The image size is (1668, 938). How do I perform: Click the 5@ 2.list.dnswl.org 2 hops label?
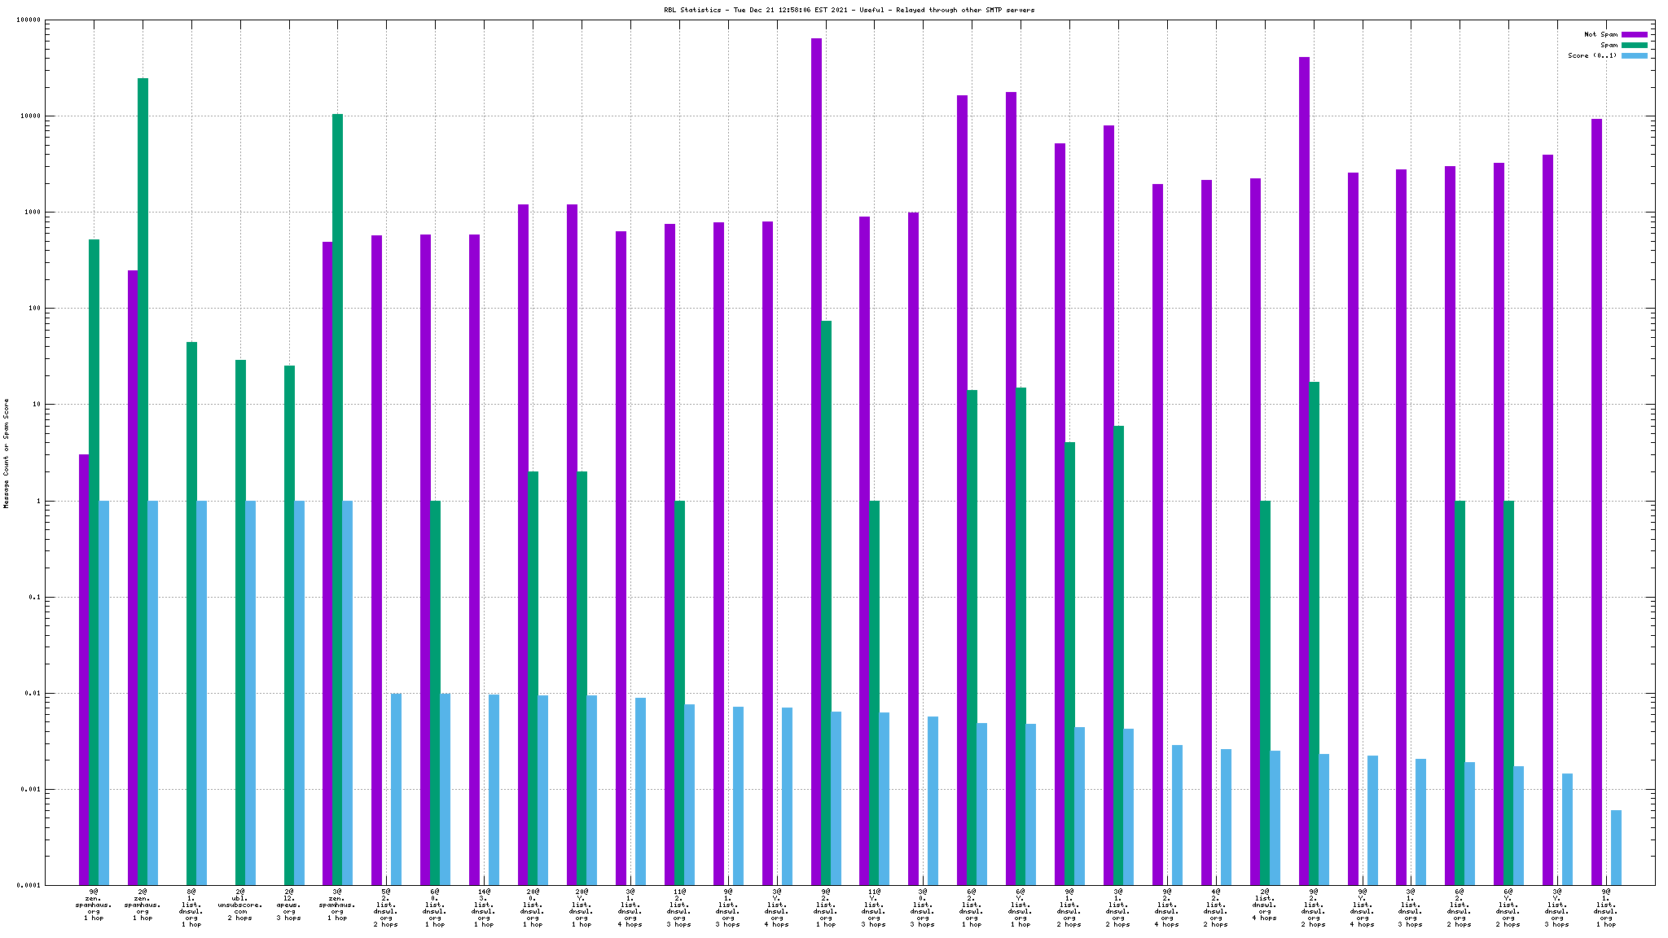tap(386, 908)
